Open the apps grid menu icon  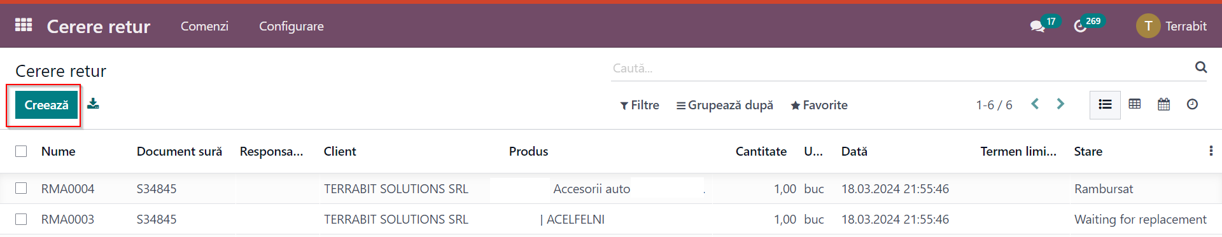(24, 25)
